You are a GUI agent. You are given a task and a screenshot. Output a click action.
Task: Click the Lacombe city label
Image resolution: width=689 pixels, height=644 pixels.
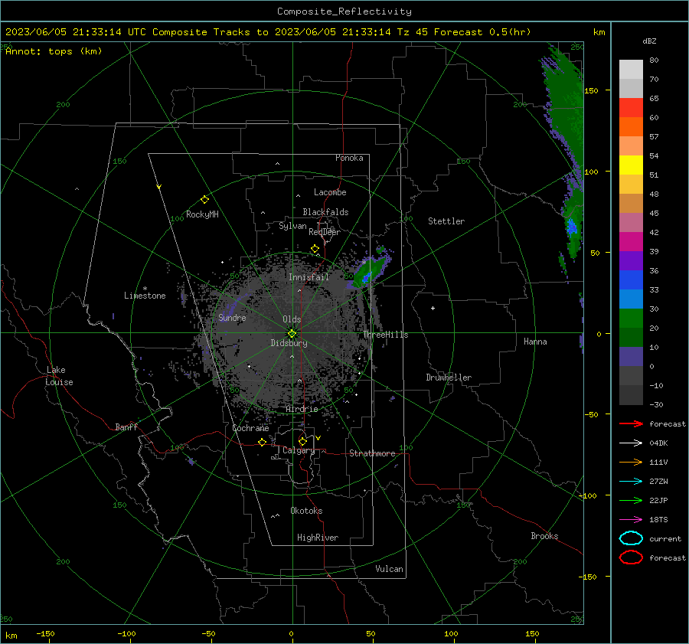330,192
